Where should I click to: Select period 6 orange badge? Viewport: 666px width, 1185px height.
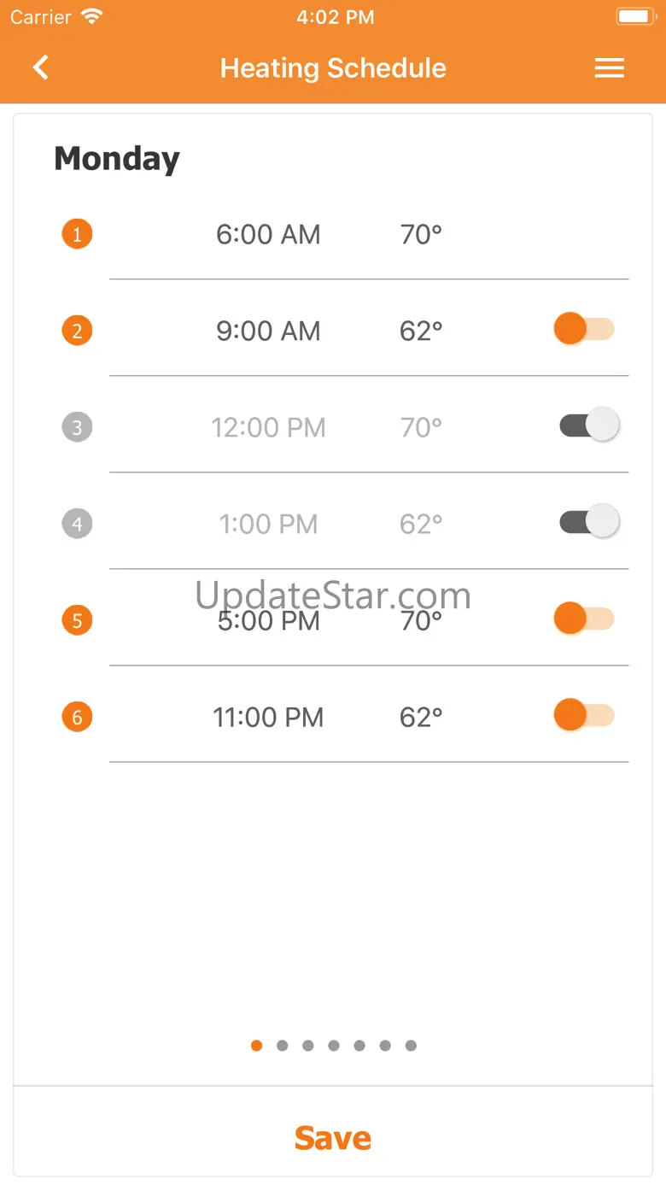77,717
